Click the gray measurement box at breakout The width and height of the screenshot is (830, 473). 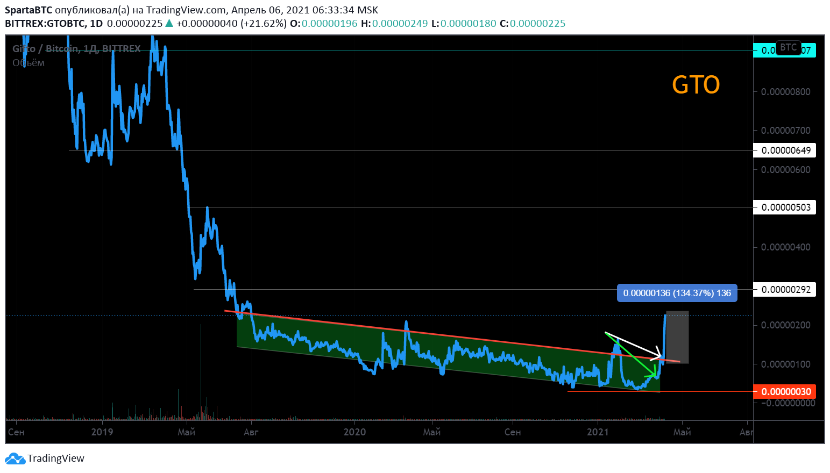click(x=678, y=337)
